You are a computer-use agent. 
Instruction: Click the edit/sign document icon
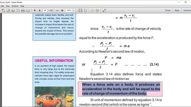pyautogui.click(x=8, y=10)
